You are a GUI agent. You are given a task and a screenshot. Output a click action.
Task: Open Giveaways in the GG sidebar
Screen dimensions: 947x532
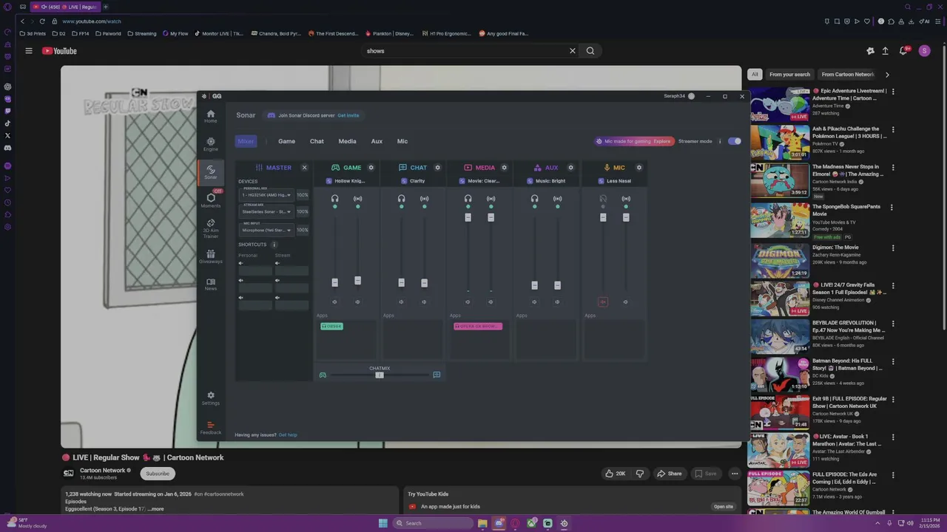click(211, 256)
